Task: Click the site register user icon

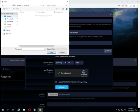Action: click(x=125, y=10)
